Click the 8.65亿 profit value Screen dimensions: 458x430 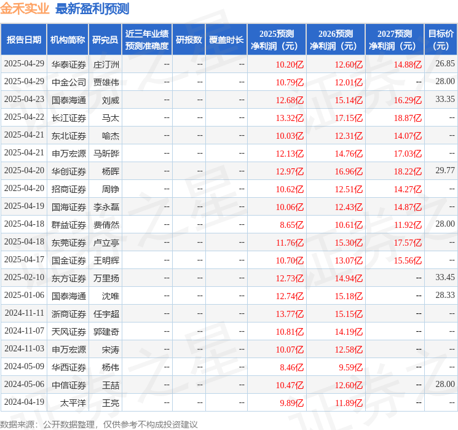(292, 225)
